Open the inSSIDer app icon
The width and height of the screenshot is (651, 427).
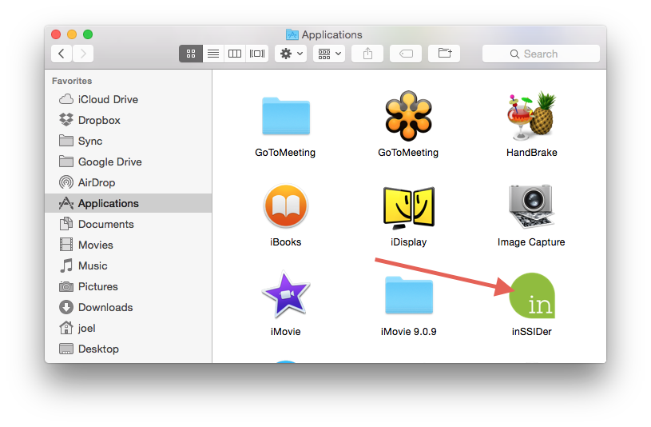[x=532, y=296]
